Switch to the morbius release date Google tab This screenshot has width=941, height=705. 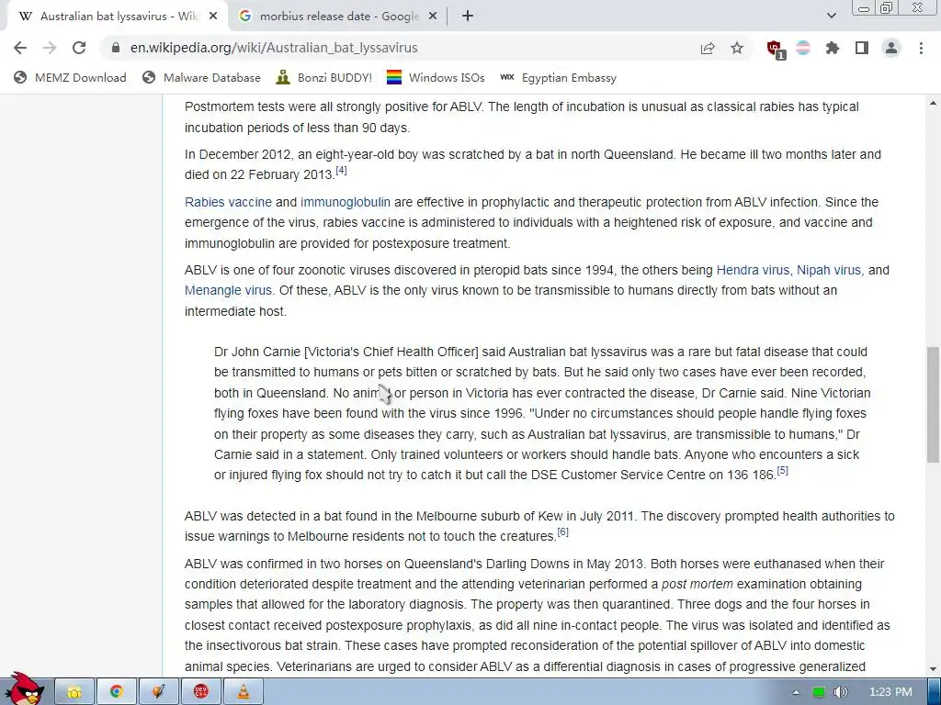[x=338, y=17]
